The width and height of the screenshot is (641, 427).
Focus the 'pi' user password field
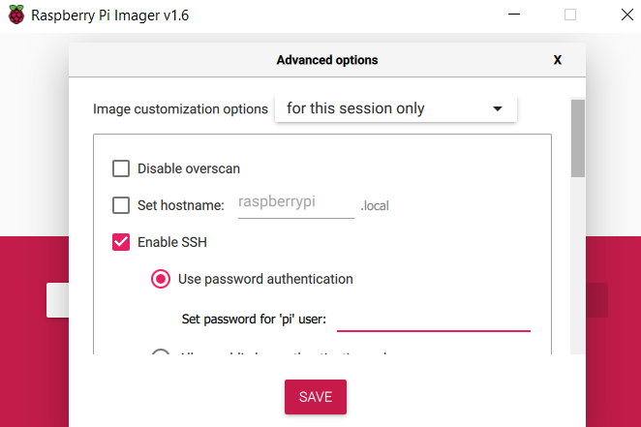point(433,319)
